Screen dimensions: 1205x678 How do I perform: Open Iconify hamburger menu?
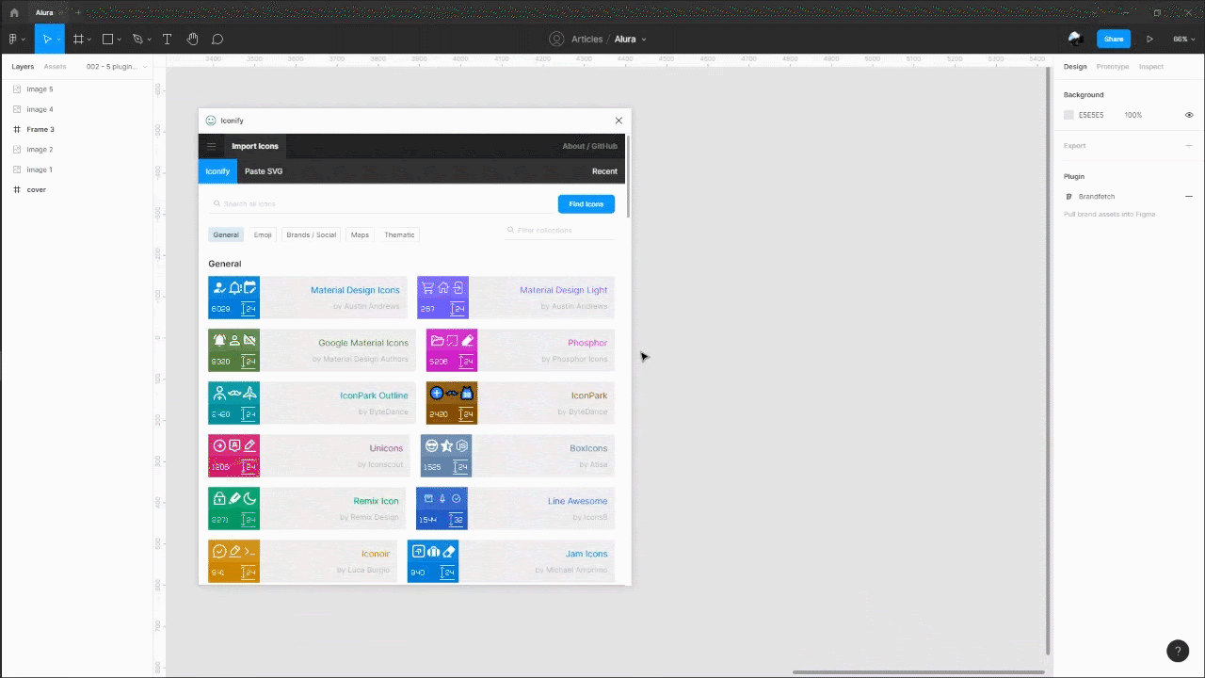coord(211,146)
